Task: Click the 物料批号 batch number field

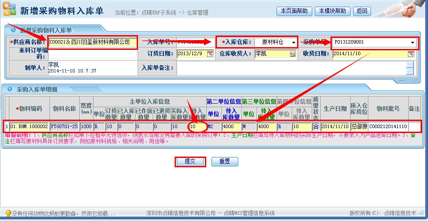Action: (388, 126)
